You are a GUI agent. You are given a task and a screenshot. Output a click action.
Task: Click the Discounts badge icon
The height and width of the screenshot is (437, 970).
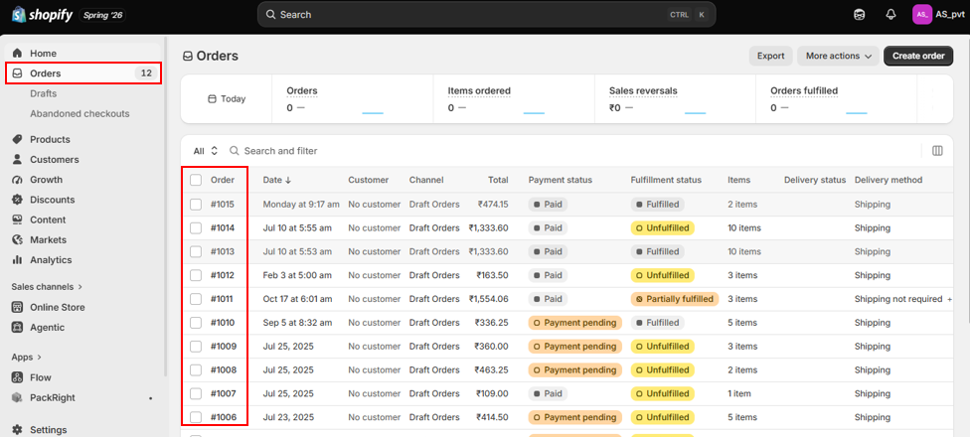17,200
